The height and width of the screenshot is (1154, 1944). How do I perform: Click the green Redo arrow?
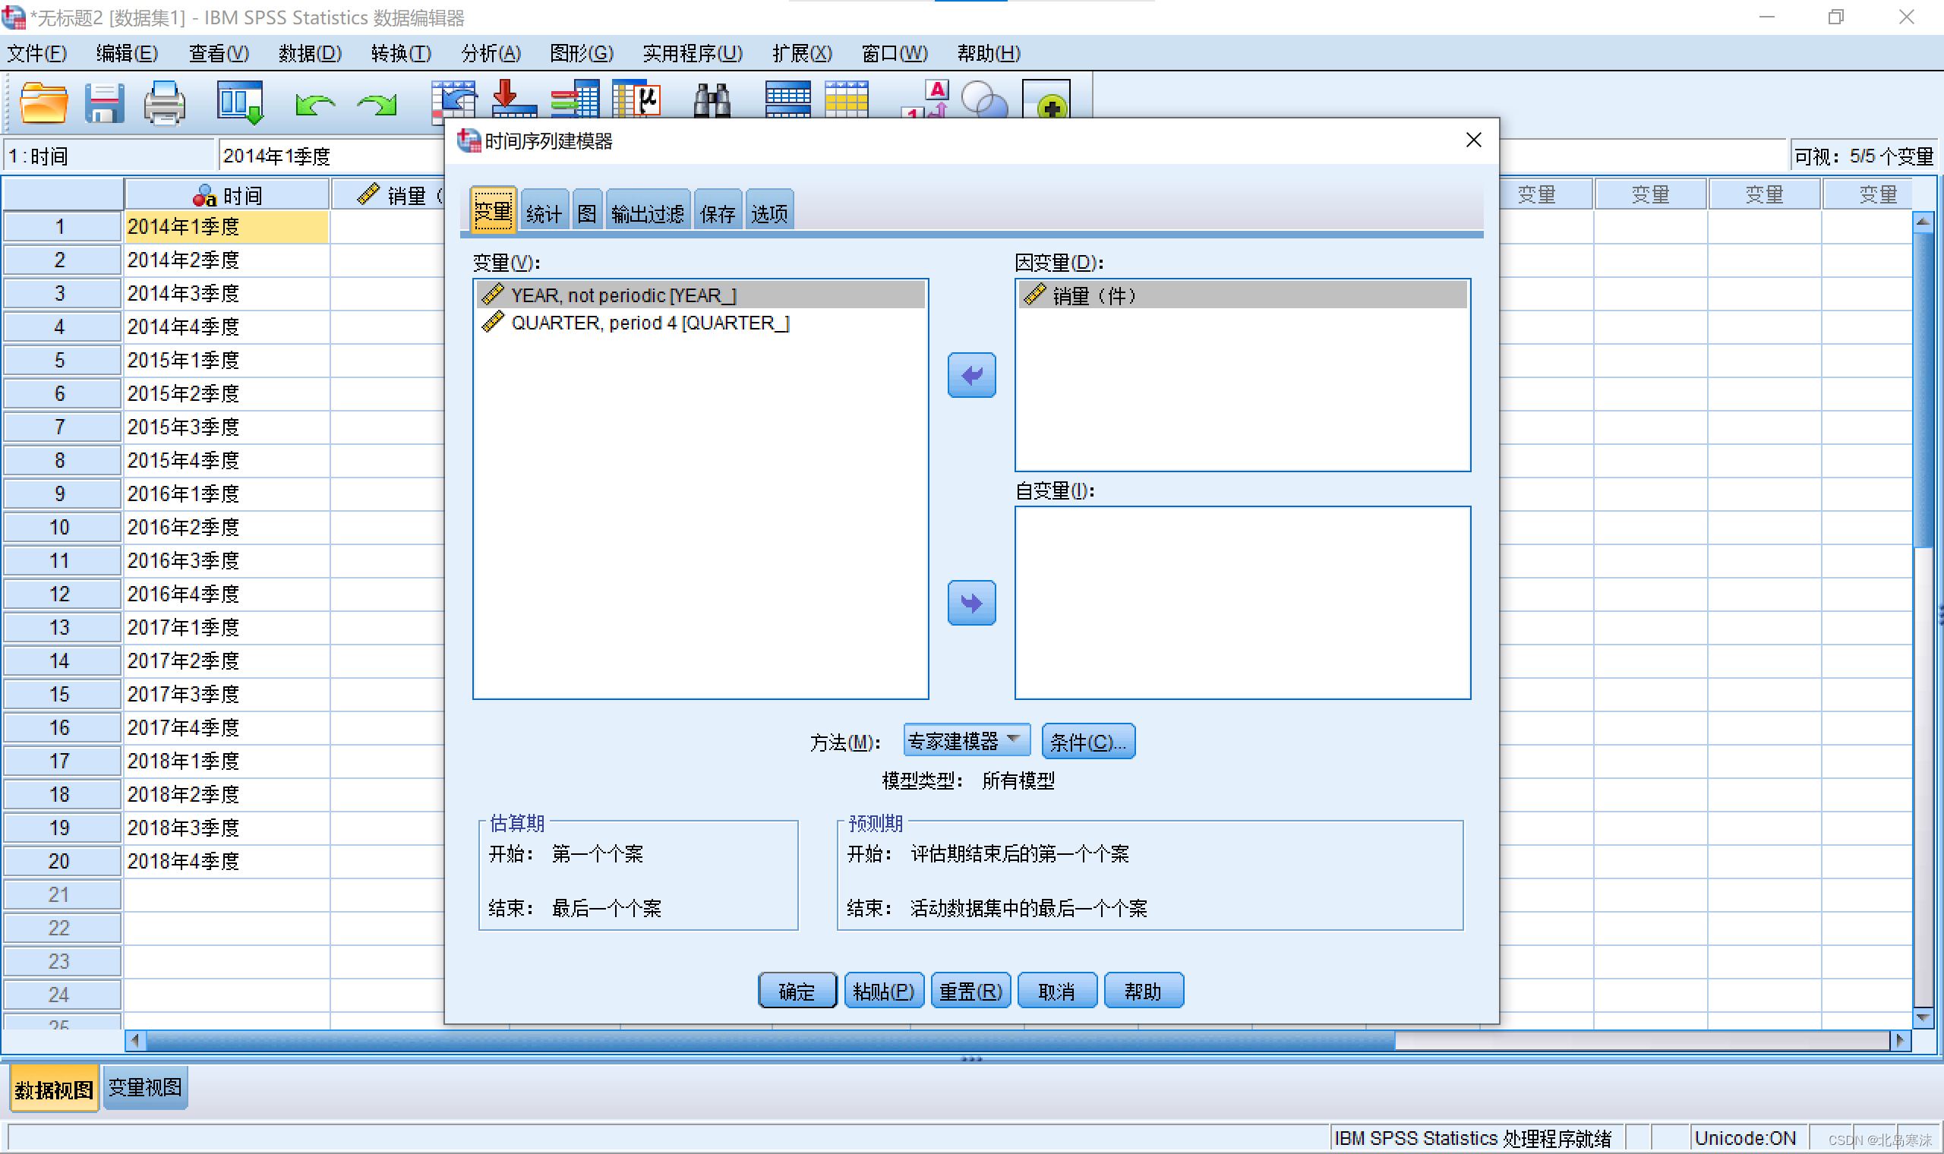click(377, 104)
